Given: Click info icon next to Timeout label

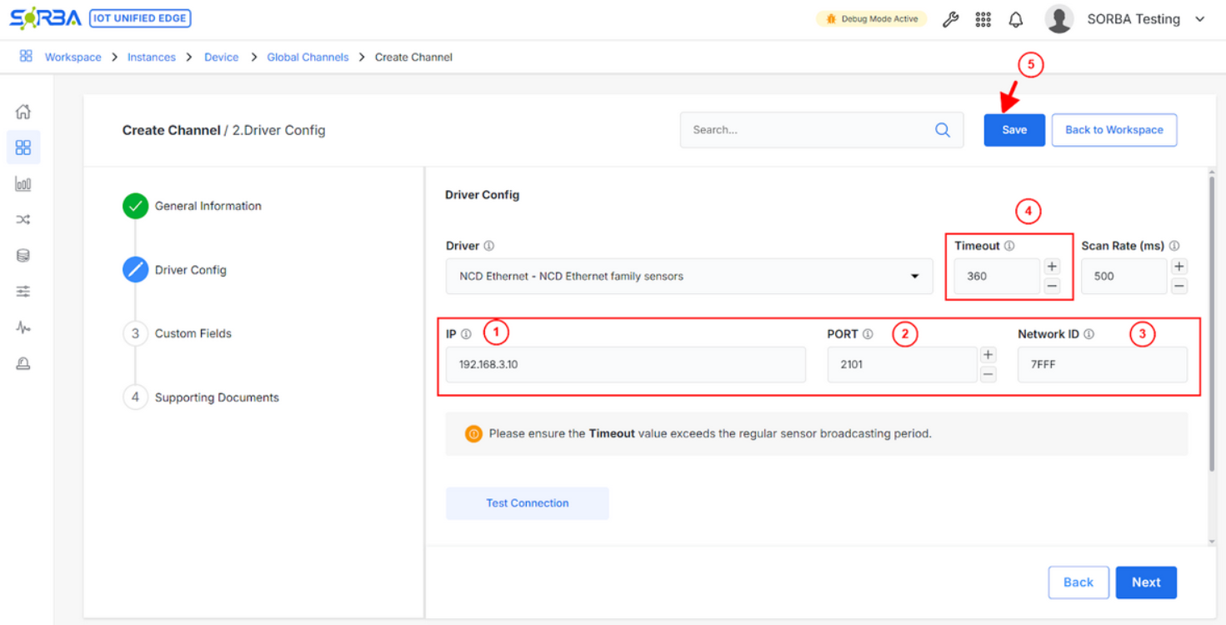Looking at the screenshot, I should click(x=1009, y=246).
